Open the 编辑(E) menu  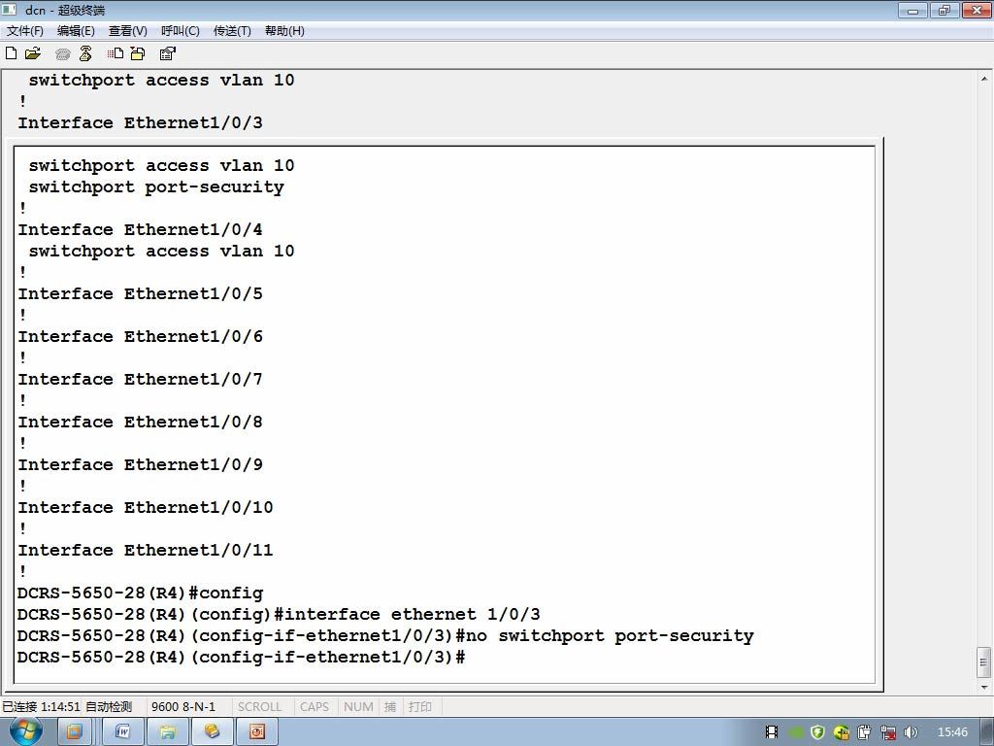tap(76, 31)
